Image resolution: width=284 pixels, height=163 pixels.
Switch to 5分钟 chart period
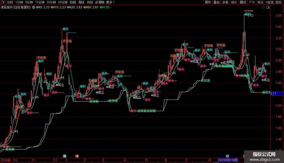[29, 2]
